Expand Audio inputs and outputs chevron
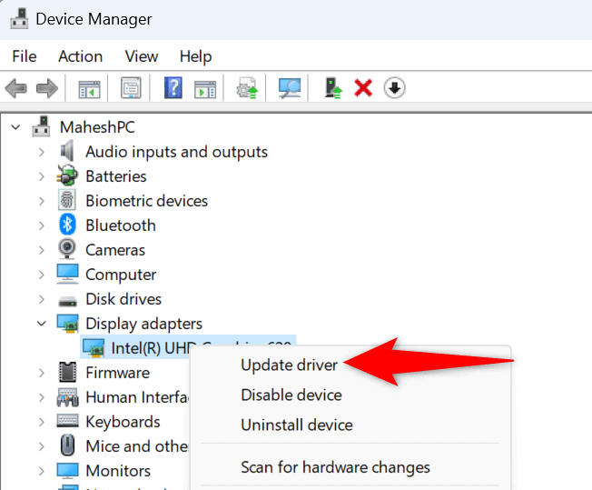This screenshot has height=490, width=592. (42, 152)
